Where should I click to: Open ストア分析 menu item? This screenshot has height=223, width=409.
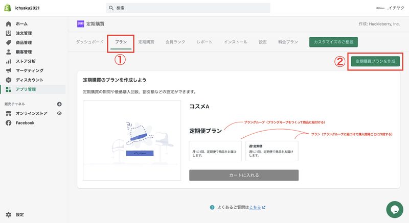26,61
